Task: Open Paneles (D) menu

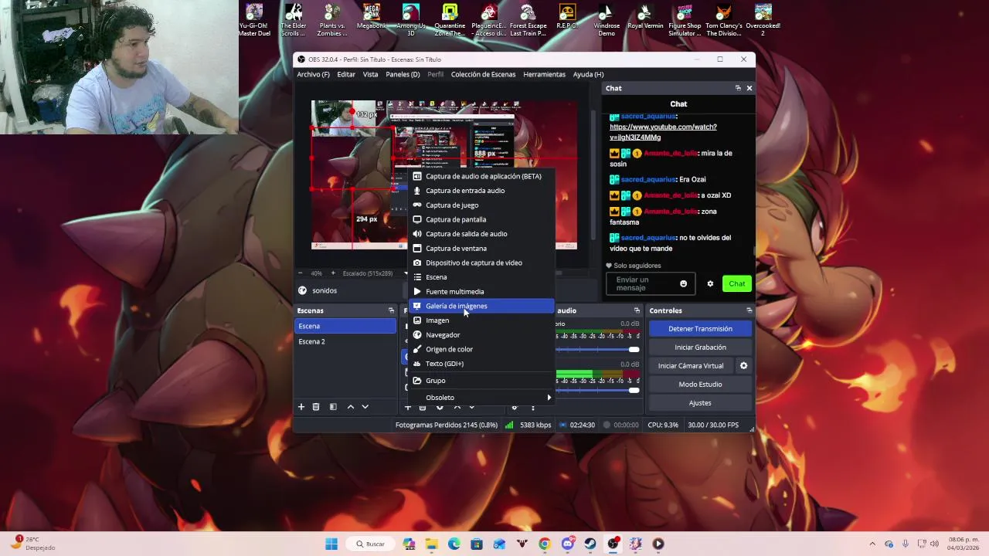Action: tap(403, 74)
